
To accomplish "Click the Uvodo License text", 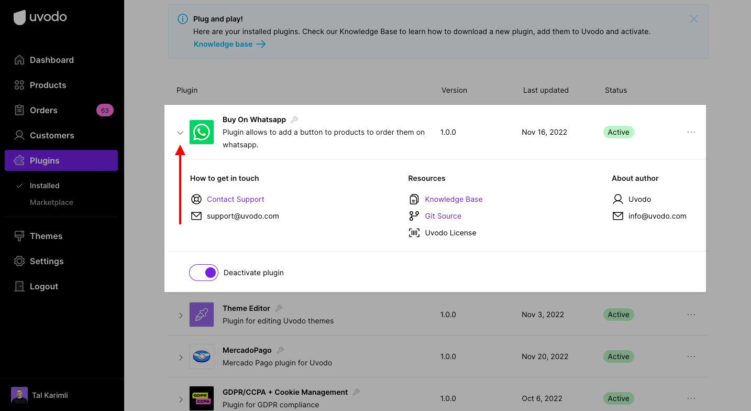I will tap(450, 233).
